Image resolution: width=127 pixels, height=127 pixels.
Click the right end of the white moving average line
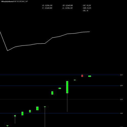point(90,32)
